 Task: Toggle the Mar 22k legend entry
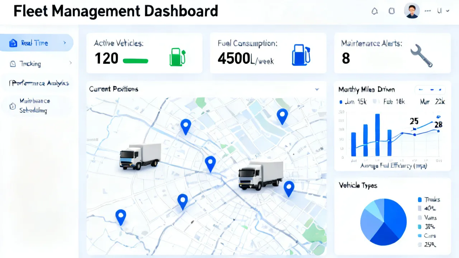432,102
